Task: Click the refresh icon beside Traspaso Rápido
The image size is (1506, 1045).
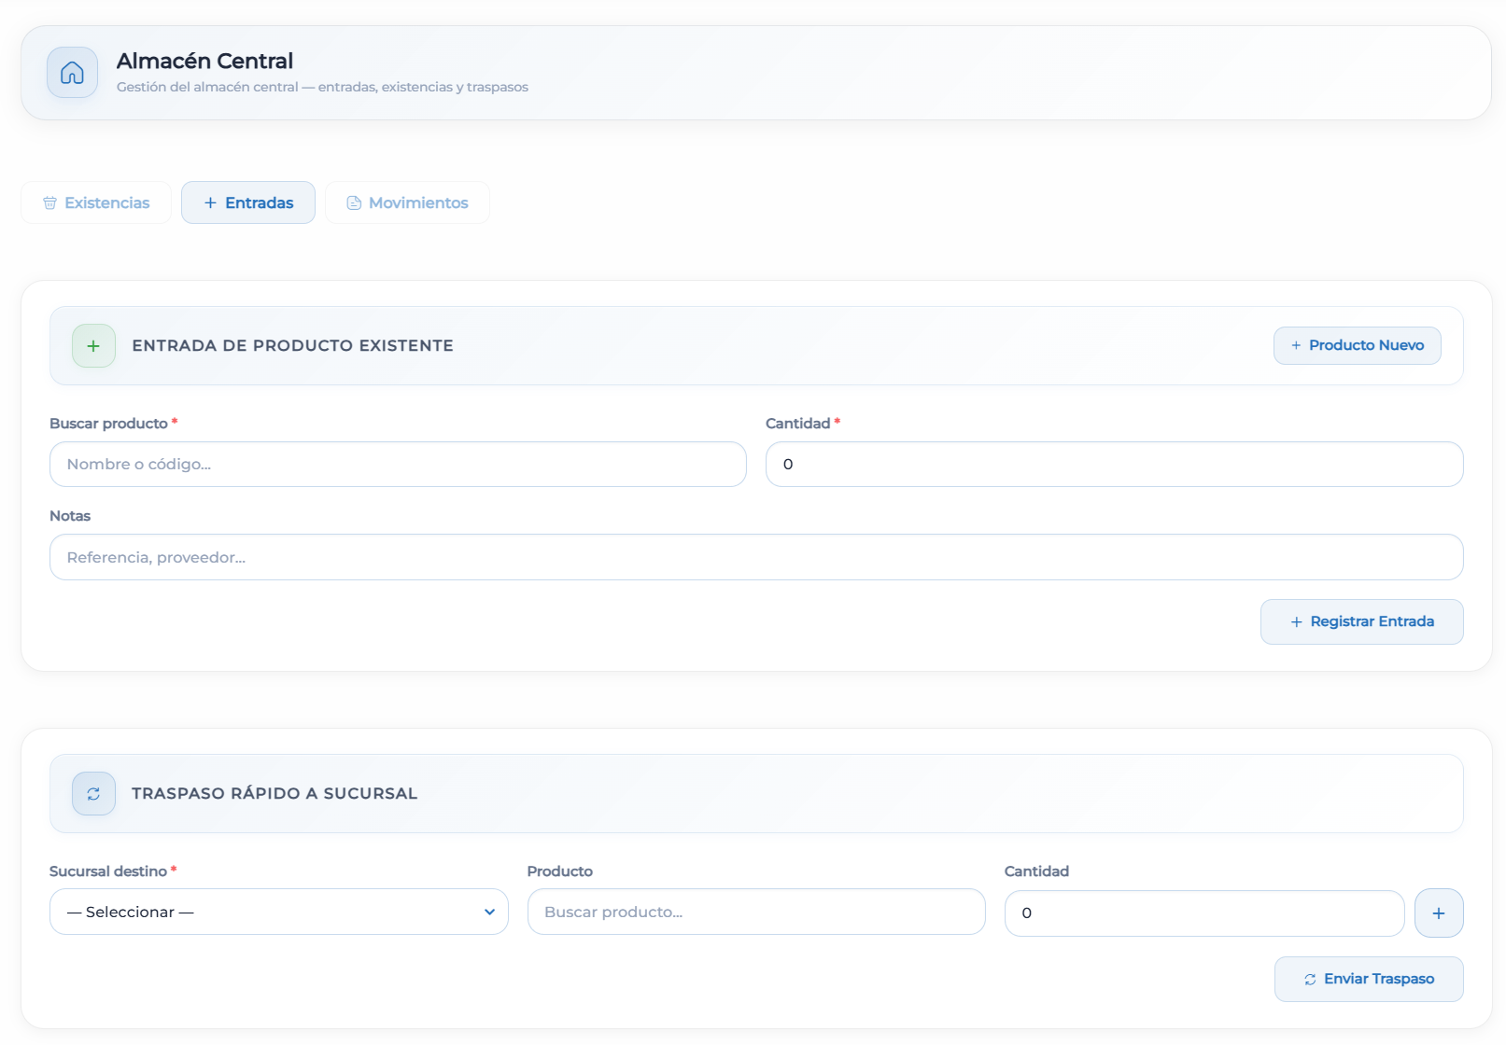Action: click(x=93, y=794)
